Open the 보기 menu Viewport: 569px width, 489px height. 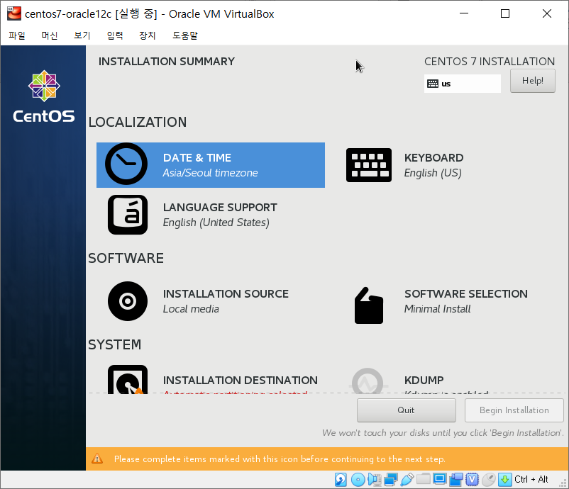pos(82,35)
